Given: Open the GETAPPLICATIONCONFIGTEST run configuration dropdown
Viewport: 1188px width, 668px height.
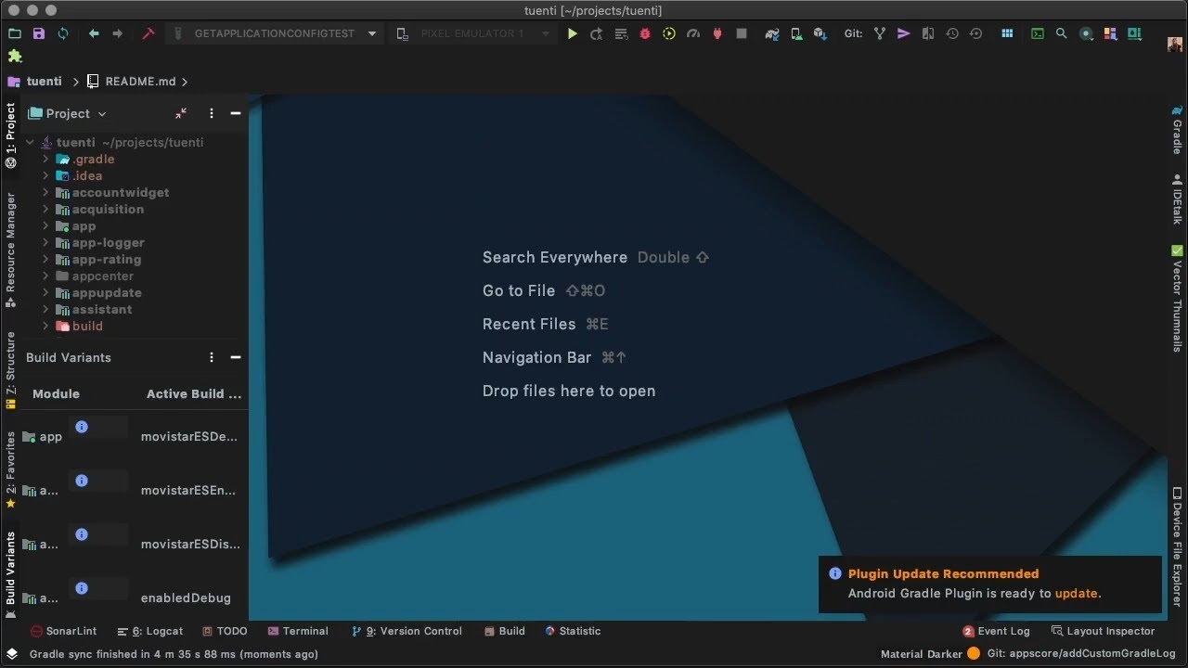Looking at the screenshot, I should point(276,33).
